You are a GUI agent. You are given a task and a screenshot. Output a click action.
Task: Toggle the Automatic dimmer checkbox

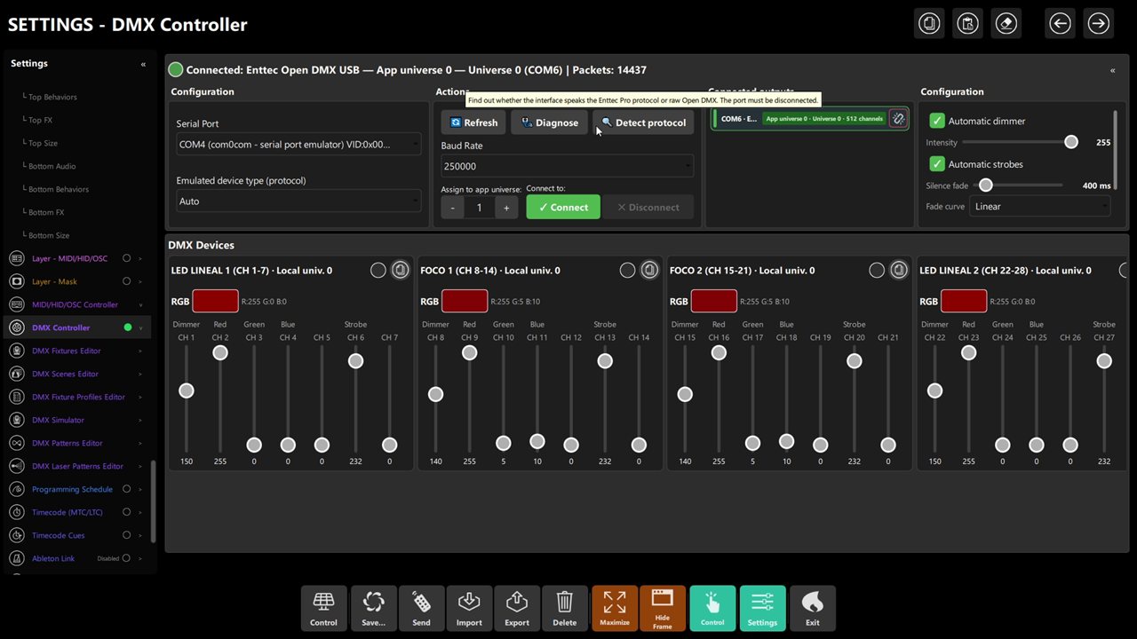click(x=937, y=121)
